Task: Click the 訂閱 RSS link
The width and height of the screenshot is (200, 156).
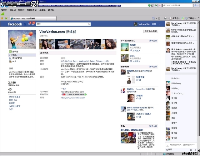Action: (13, 100)
